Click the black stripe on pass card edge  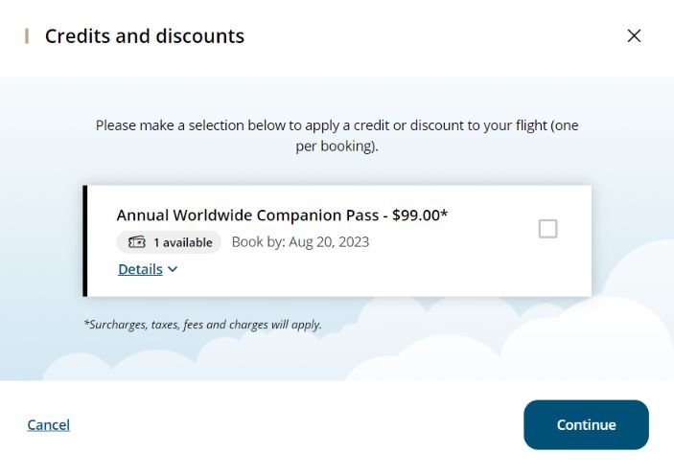click(x=84, y=241)
